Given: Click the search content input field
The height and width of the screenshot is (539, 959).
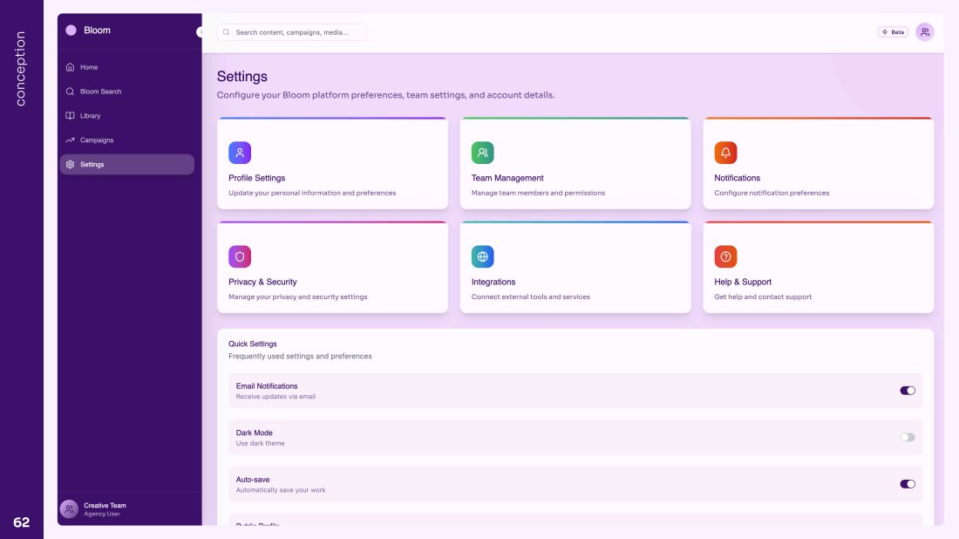Looking at the screenshot, I should click(292, 32).
